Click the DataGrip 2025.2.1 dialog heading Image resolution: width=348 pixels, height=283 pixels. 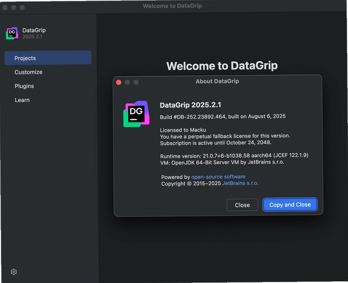191,105
